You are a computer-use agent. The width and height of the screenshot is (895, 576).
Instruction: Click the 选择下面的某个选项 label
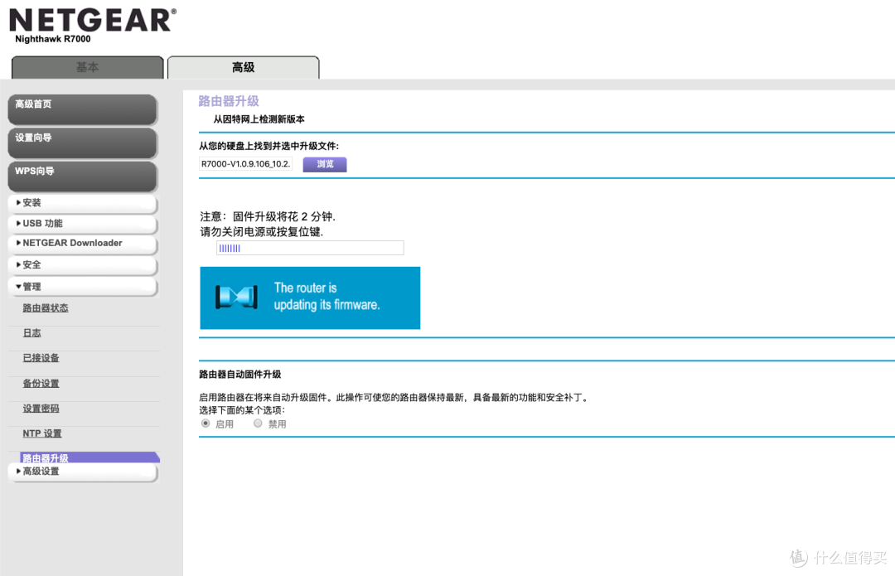[242, 410]
